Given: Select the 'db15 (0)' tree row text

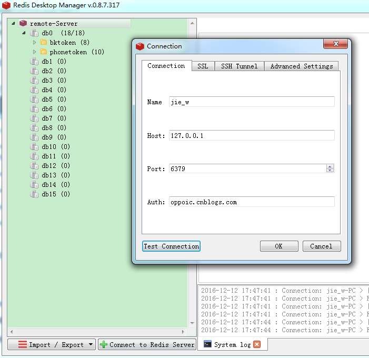Looking at the screenshot, I should tap(56, 194).
